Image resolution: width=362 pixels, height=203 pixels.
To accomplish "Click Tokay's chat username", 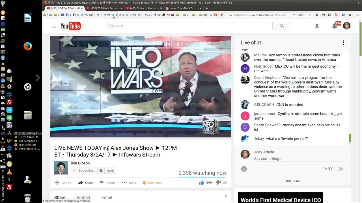I will 259,138.
